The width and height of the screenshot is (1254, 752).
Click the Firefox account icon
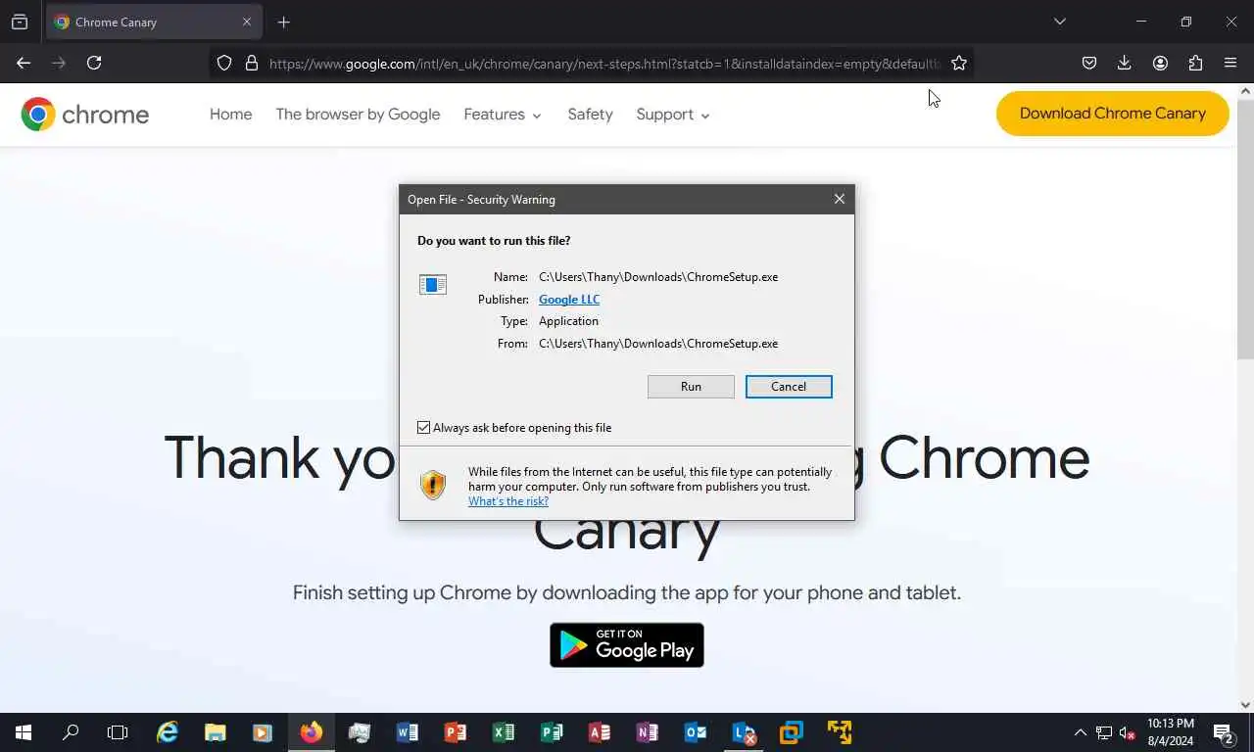1160,63
